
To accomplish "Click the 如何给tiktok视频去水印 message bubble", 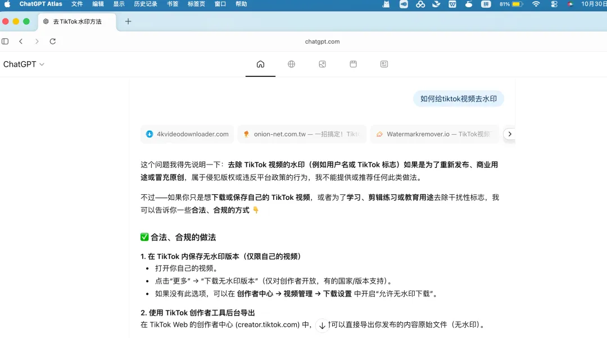I will (x=459, y=99).
